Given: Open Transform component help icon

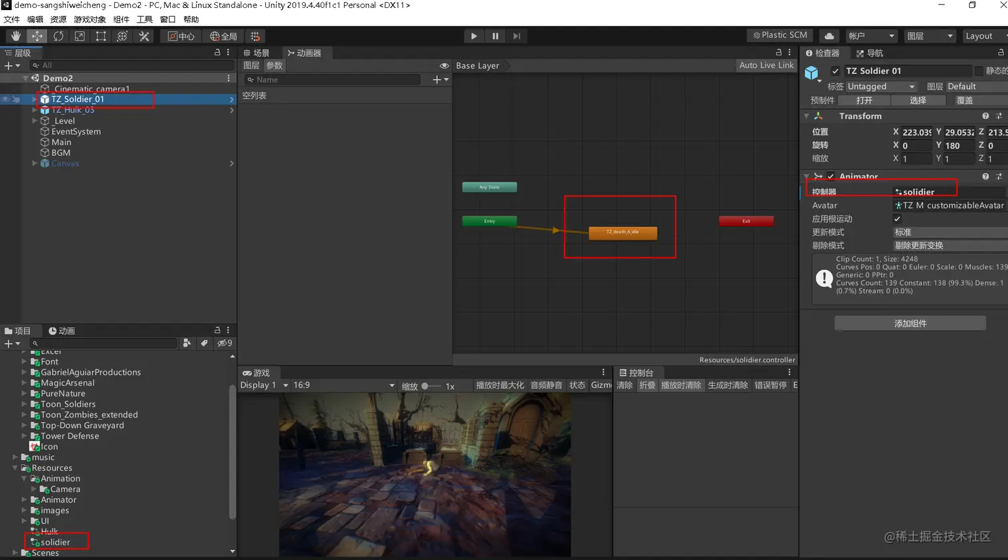Looking at the screenshot, I should coord(985,116).
